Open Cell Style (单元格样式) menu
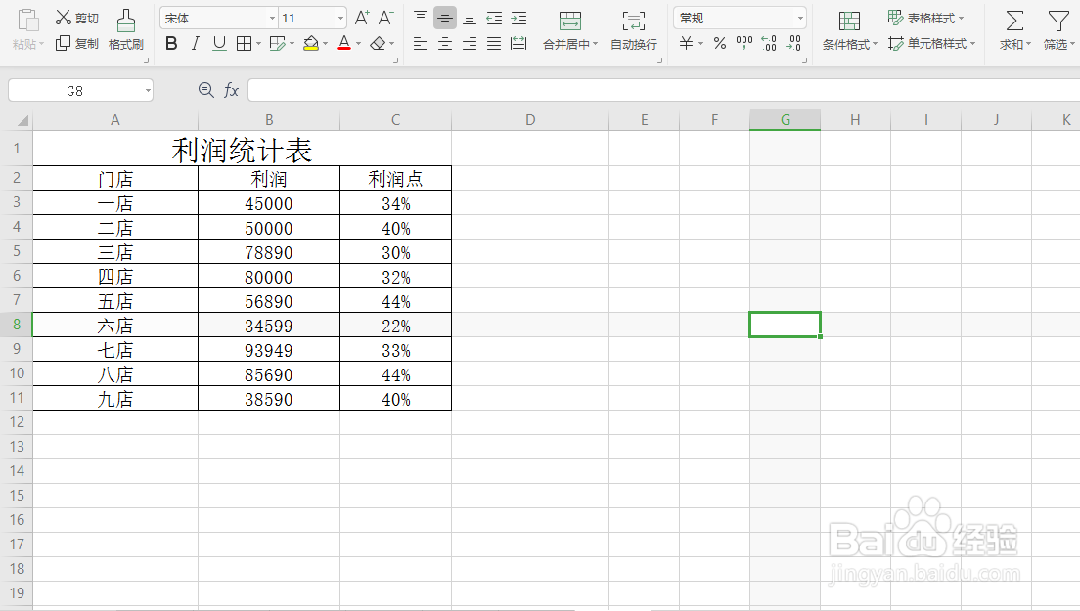 tap(932, 44)
